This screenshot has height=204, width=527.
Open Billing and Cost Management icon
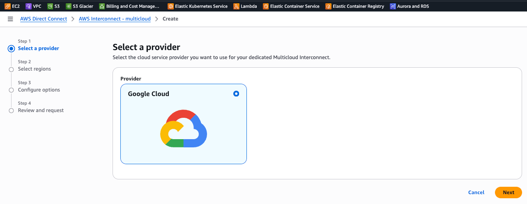pos(102,6)
